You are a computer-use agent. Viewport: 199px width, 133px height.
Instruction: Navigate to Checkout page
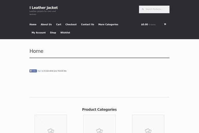[x=71, y=24]
